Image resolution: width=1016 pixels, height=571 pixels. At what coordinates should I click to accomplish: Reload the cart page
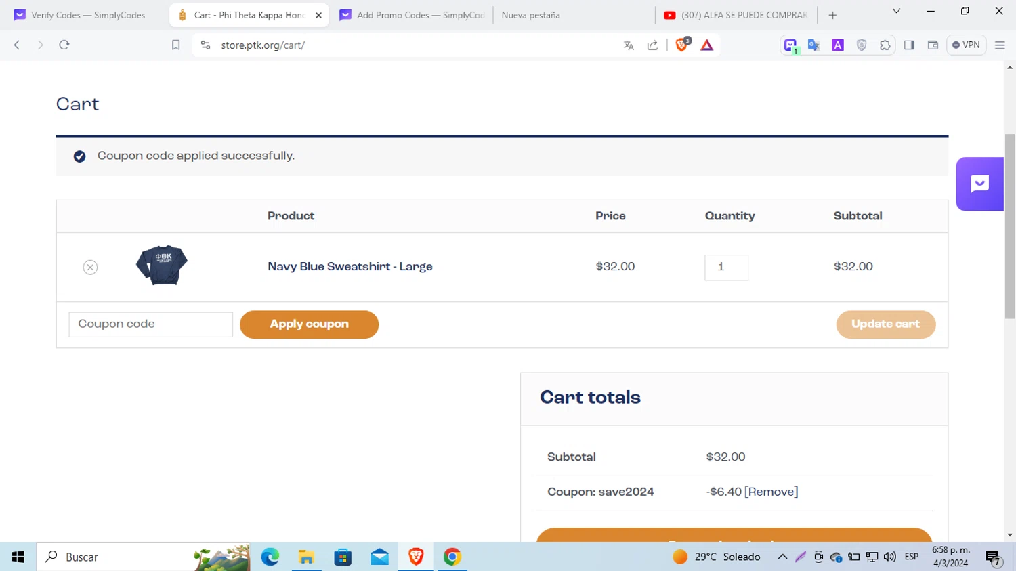(64, 45)
